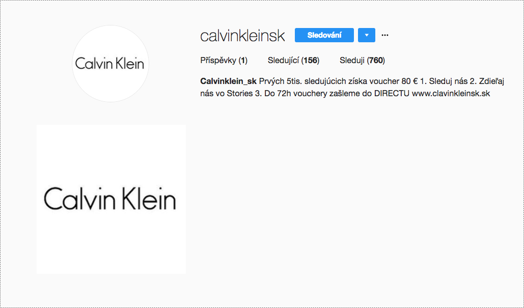Click the word Stories in the bio
The image size is (524, 308).
point(240,94)
